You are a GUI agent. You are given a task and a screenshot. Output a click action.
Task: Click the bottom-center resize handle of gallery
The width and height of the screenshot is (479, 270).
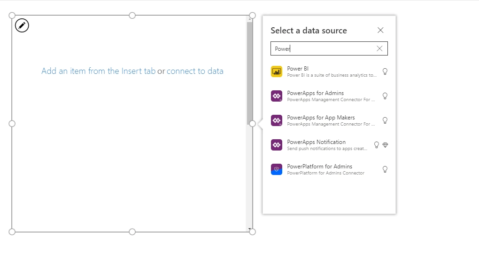[132, 232]
